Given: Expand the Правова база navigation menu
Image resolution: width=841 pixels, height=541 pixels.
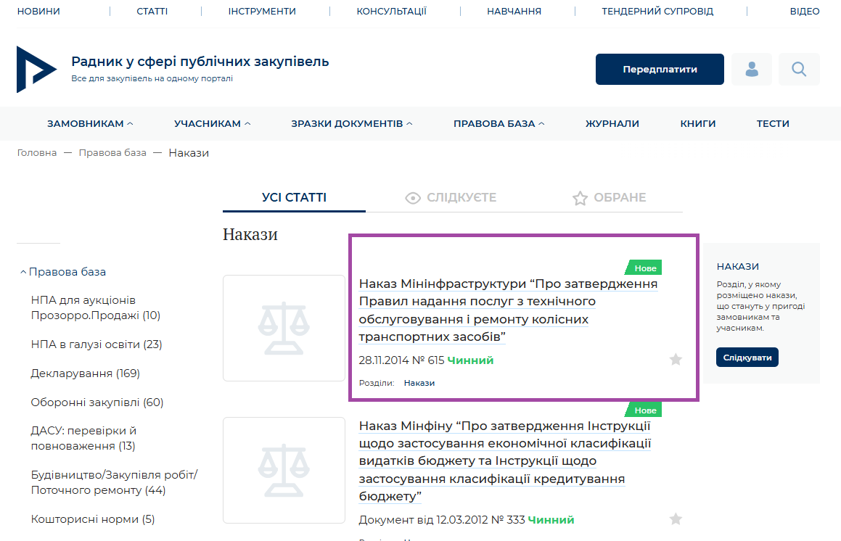Looking at the screenshot, I should coord(499,124).
